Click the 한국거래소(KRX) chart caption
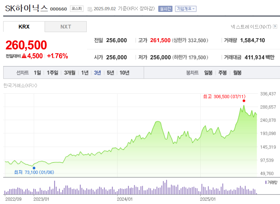Image resolution: width=280 pixels, height=204 pixels. (20, 86)
